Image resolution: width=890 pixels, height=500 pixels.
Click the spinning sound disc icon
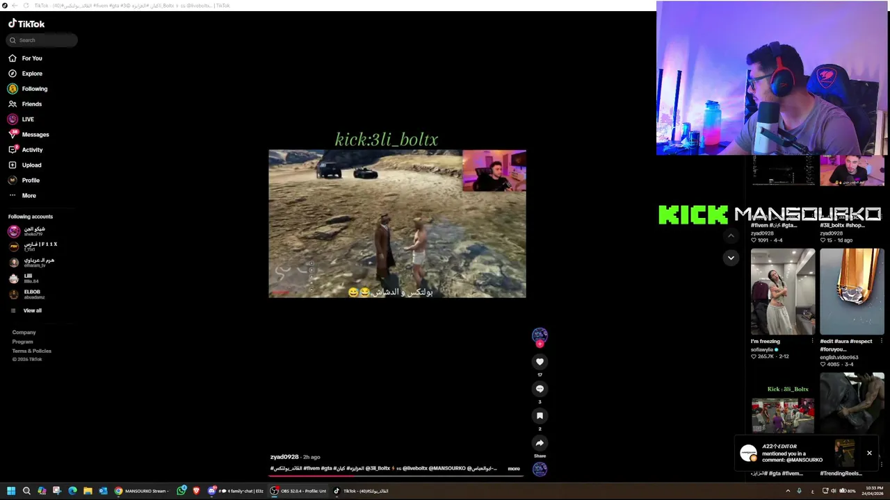coord(540,469)
